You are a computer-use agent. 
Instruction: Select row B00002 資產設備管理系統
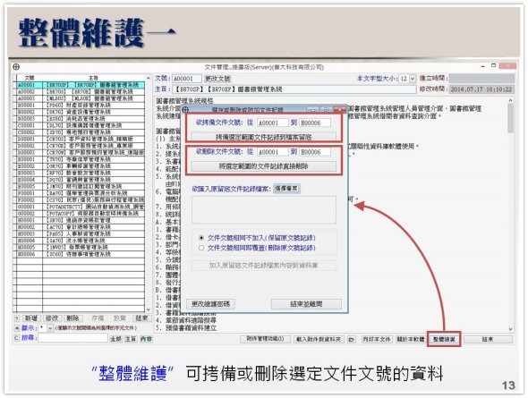(x=81, y=112)
